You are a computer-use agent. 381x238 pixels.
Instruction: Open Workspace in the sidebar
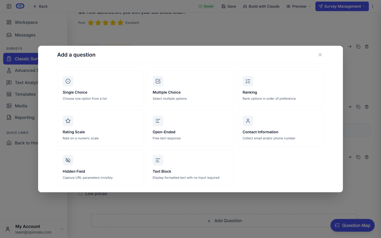pyautogui.click(x=34, y=22)
